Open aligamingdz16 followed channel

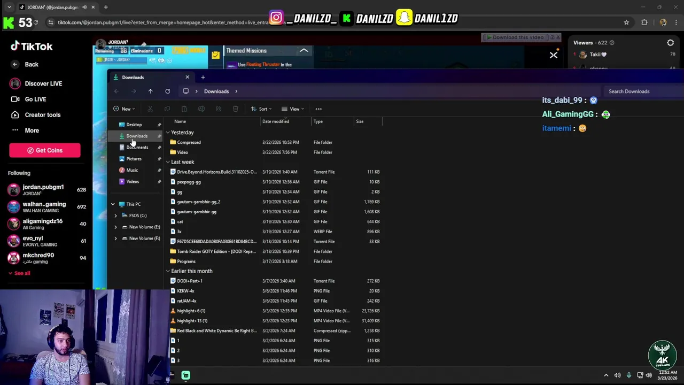pos(47,224)
